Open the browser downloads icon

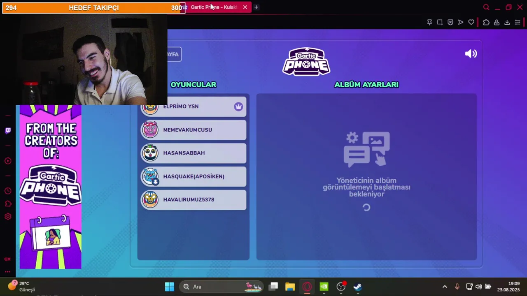[x=507, y=22]
